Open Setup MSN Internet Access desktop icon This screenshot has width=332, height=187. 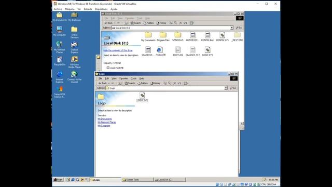tap(60, 92)
